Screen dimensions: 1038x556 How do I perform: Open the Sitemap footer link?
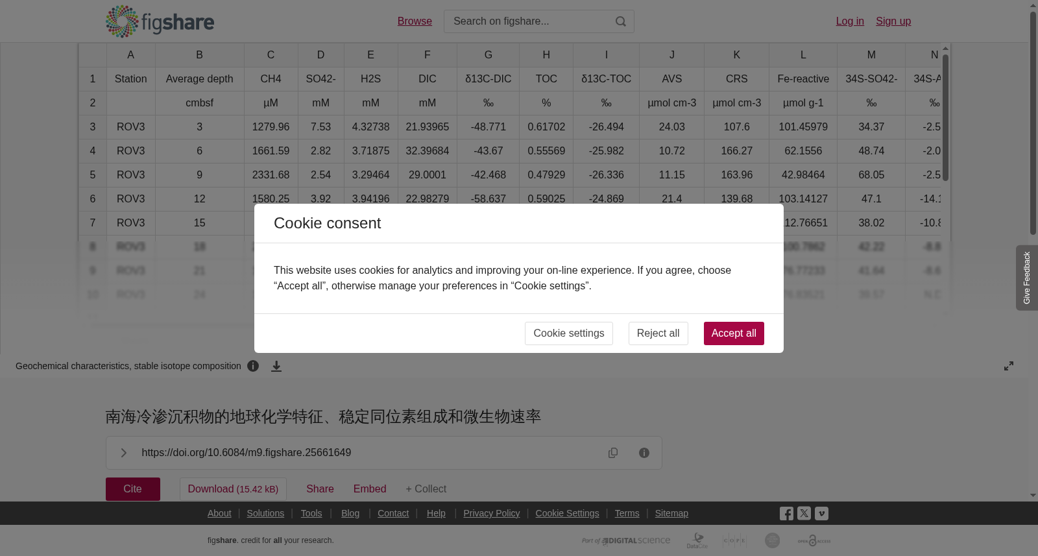tap(671, 513)
